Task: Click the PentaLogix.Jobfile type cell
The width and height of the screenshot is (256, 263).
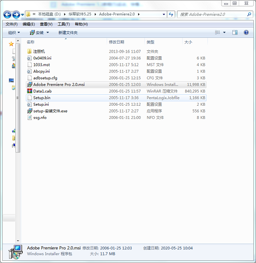Action: pyautogui.click(x=163, y=98)
